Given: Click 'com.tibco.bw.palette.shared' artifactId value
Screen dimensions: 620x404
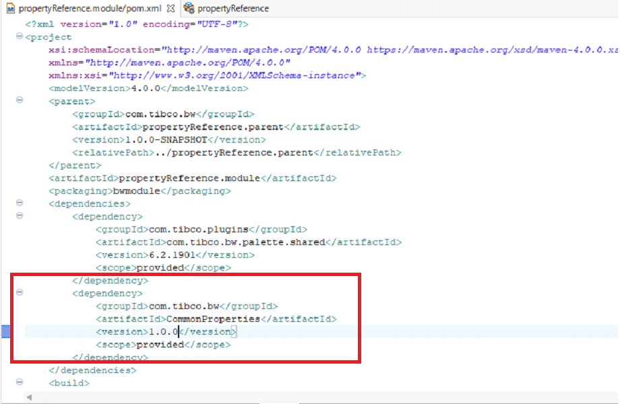Looking at the screenshot, I should click(245, 242).
